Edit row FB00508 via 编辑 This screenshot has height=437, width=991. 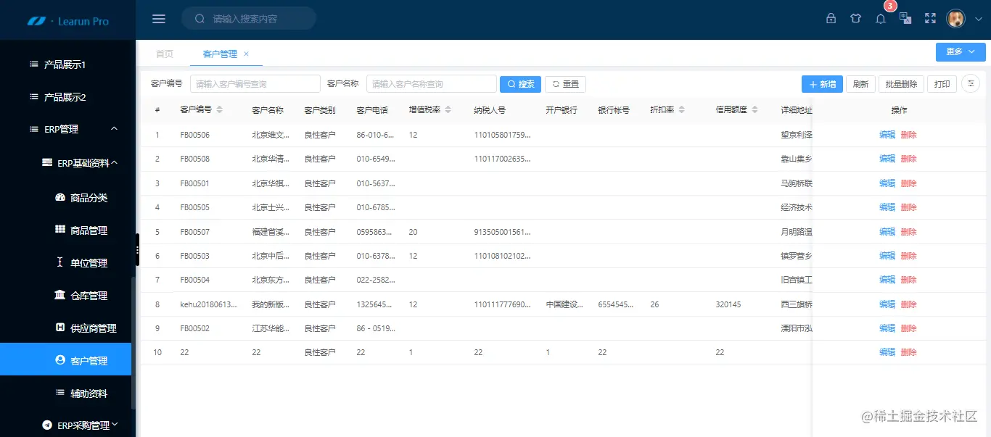[887, 159]
